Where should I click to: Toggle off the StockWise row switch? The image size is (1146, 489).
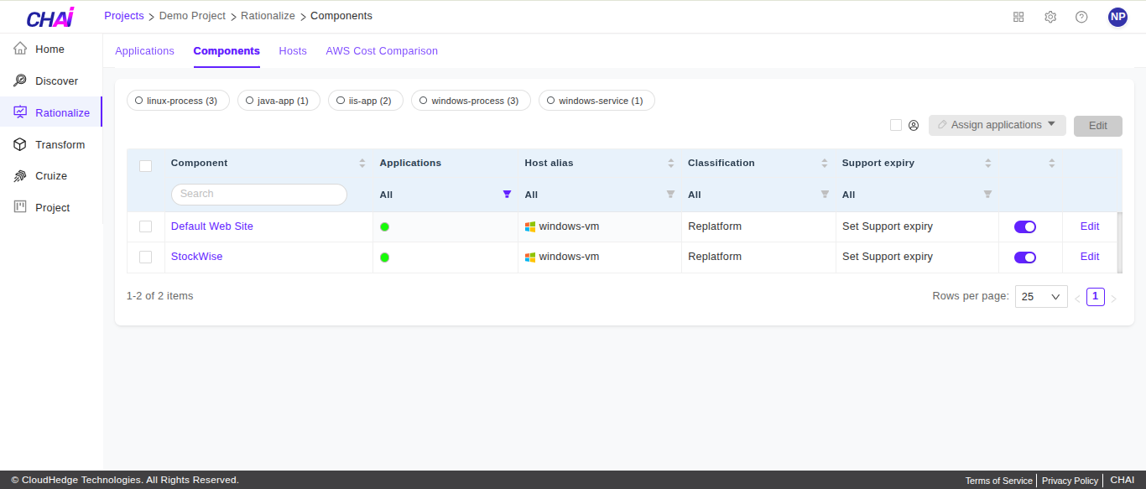coord(1025,258)
